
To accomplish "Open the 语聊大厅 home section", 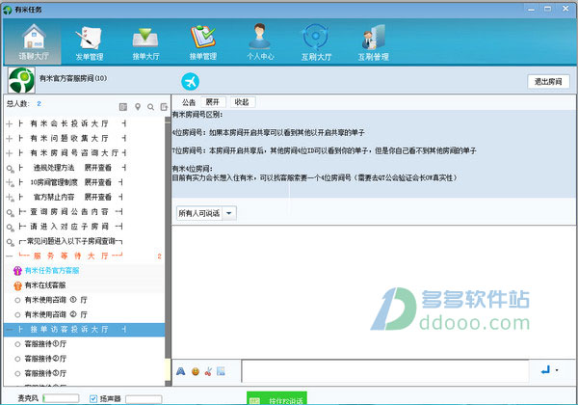I will point(34,42).
